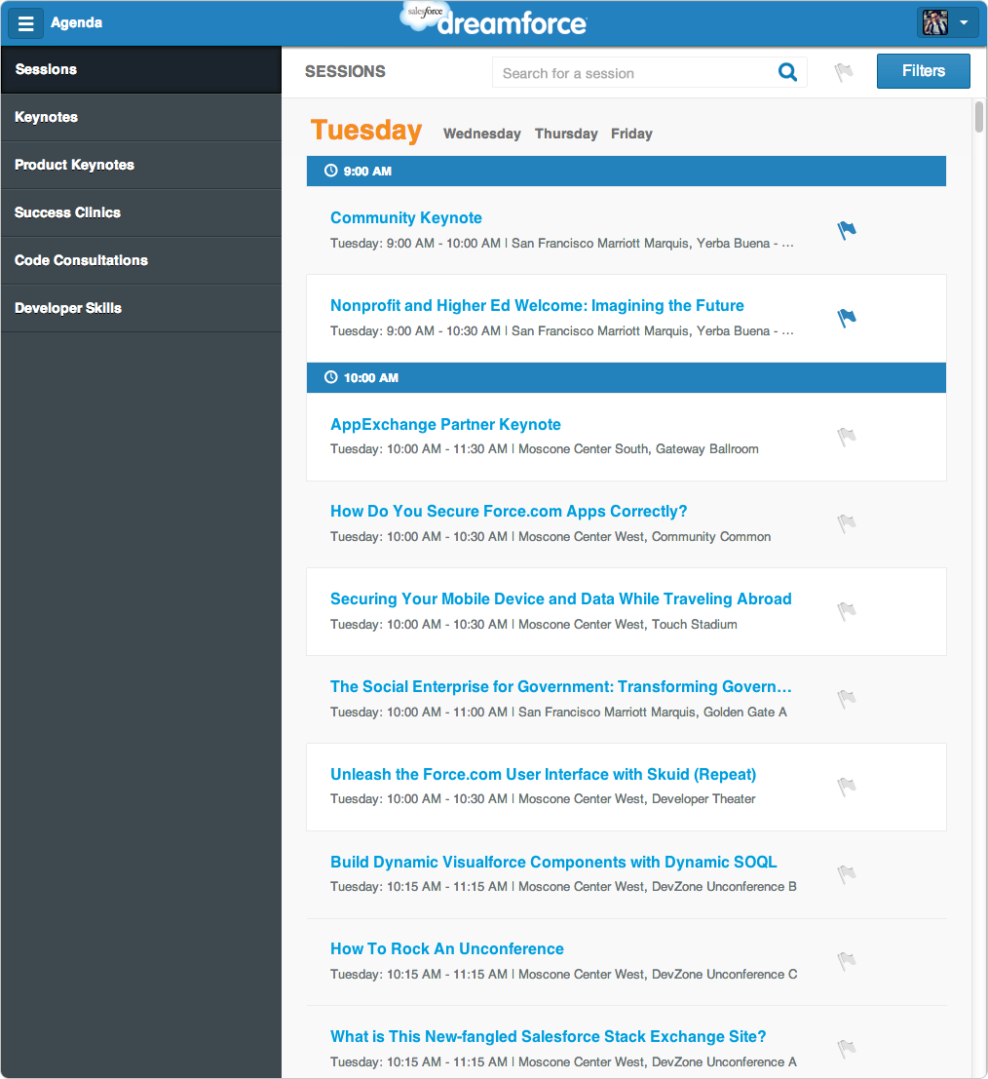Flag How To Rock An Unconference session

[847, 961]
